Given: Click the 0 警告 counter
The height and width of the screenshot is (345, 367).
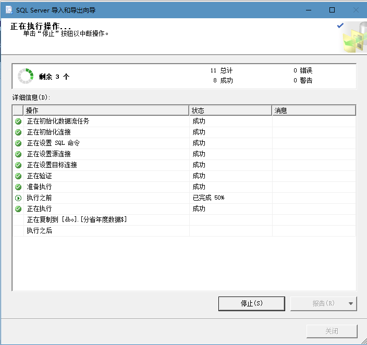Looking at the screenshot, I should [303, 80].
